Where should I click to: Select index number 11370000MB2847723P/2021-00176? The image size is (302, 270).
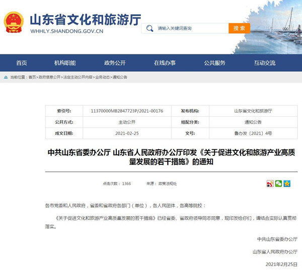pos(127,111)
